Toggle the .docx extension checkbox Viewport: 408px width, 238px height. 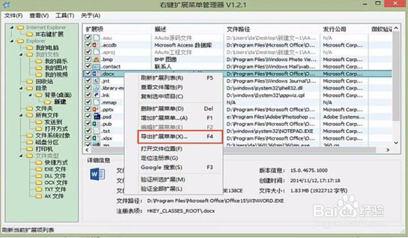pos(88,73)
